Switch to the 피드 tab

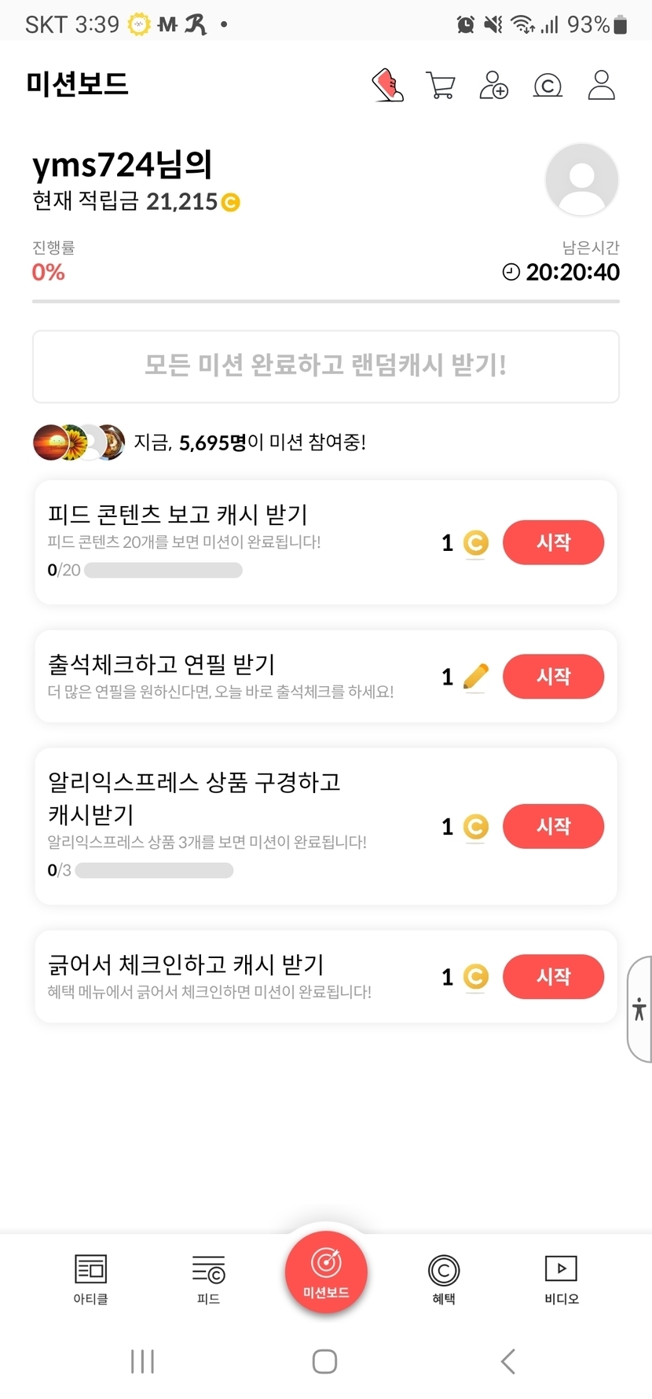pyautogui.click(x=208, y=1279)
